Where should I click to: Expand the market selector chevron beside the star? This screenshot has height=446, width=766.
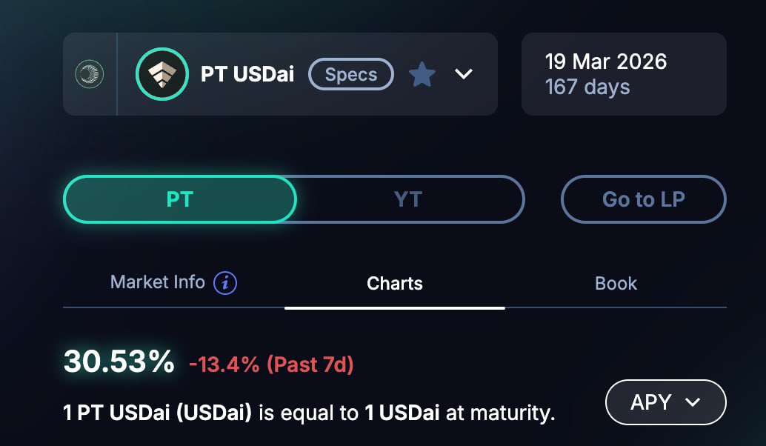click(x=464, y=74)
